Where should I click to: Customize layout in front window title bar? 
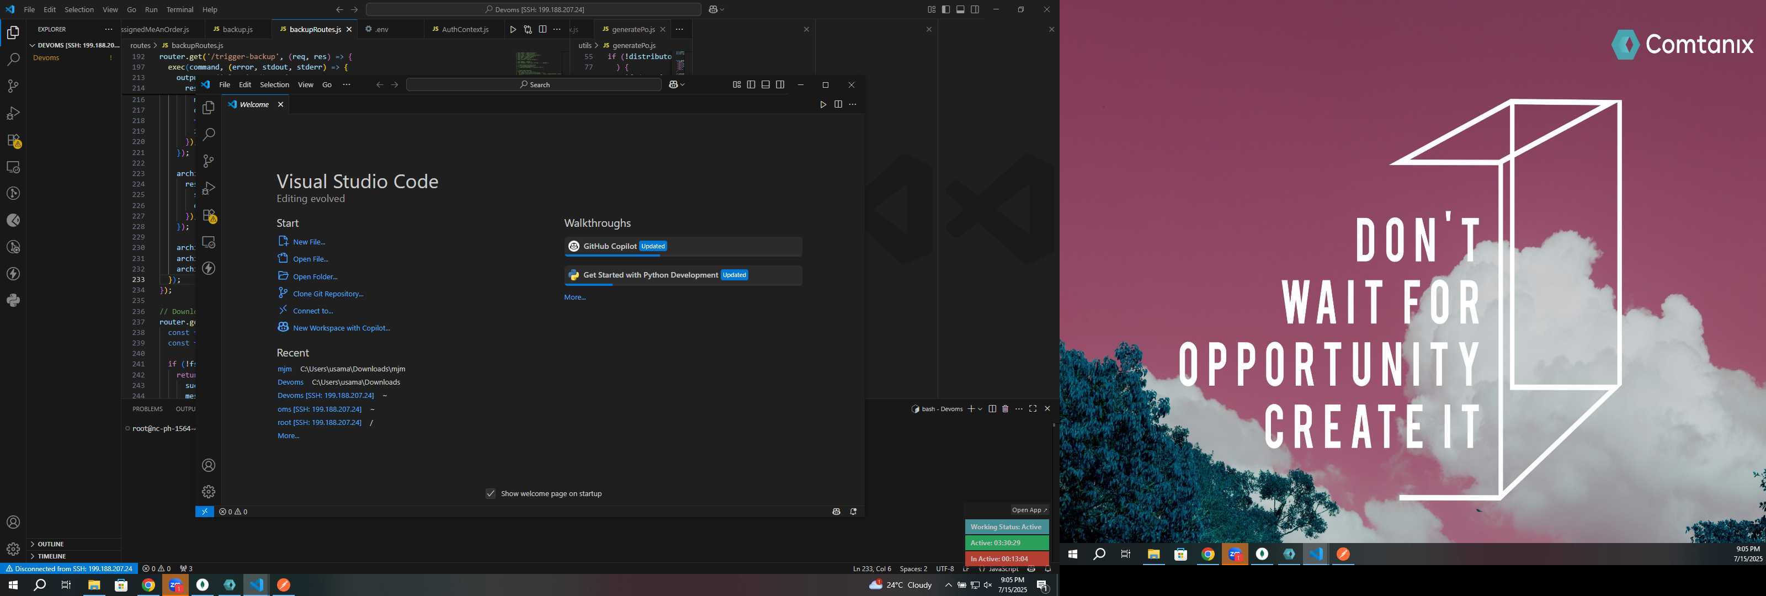pyautogui.click(x=737, y=84)
